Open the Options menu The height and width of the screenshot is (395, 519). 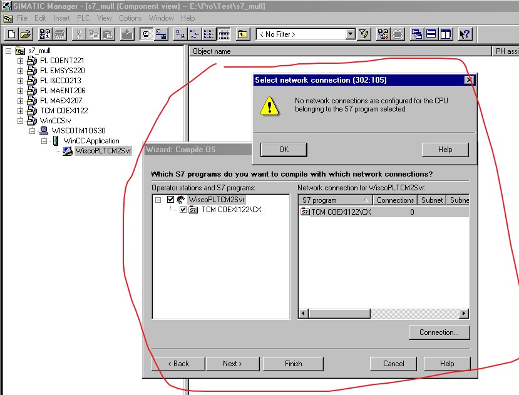130,18
